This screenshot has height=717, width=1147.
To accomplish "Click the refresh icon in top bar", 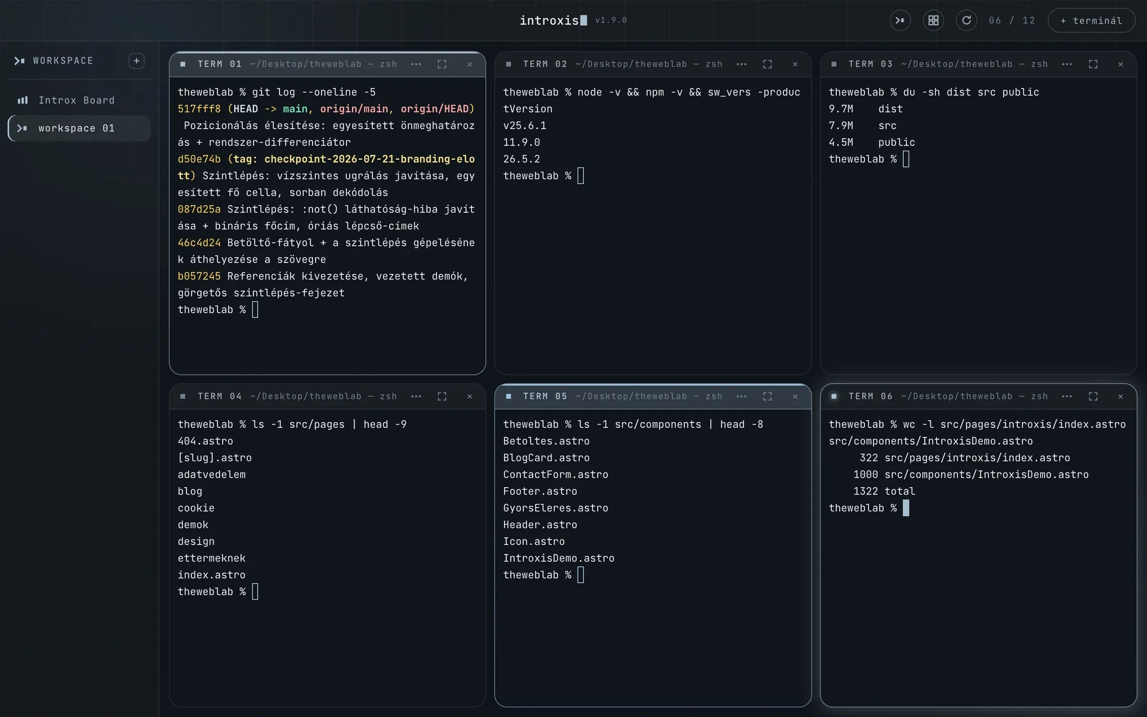I will 966,21.
